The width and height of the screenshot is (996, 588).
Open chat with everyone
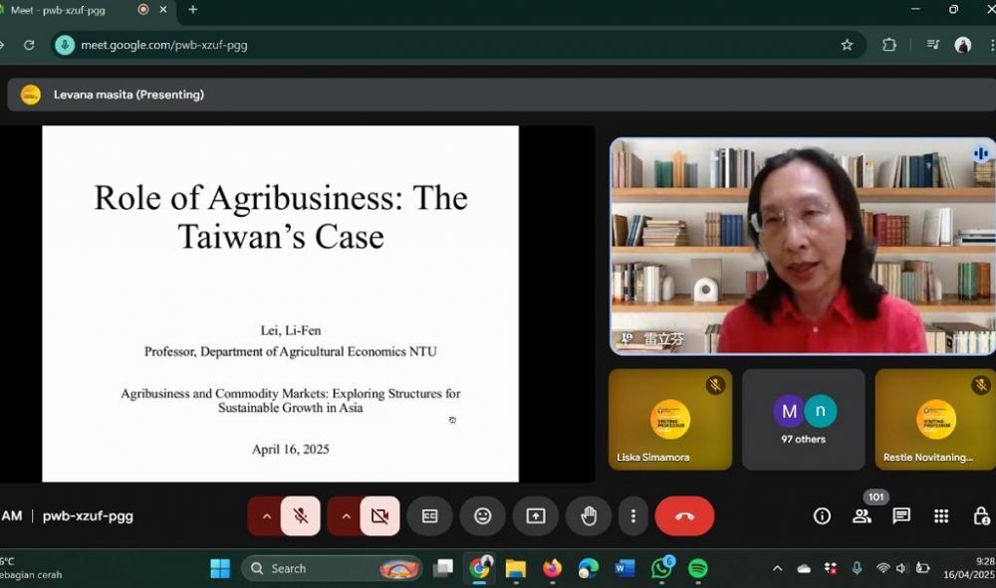(901, 515)
